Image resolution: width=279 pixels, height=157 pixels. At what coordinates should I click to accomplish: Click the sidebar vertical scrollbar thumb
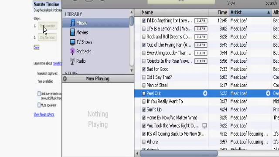132,21
